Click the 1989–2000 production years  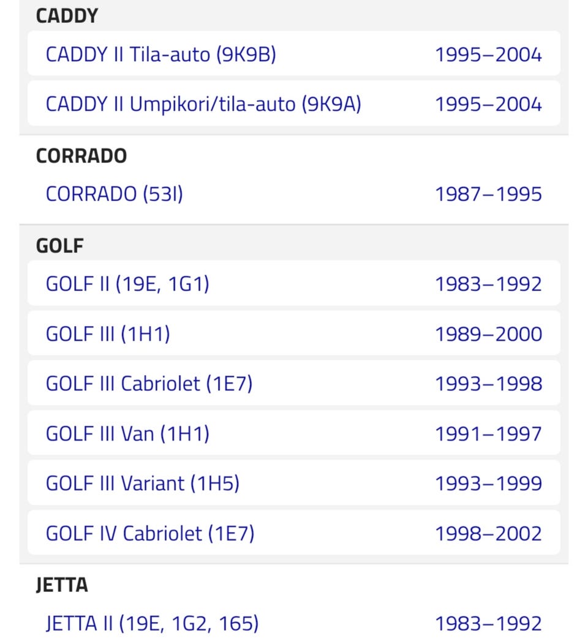488,334
